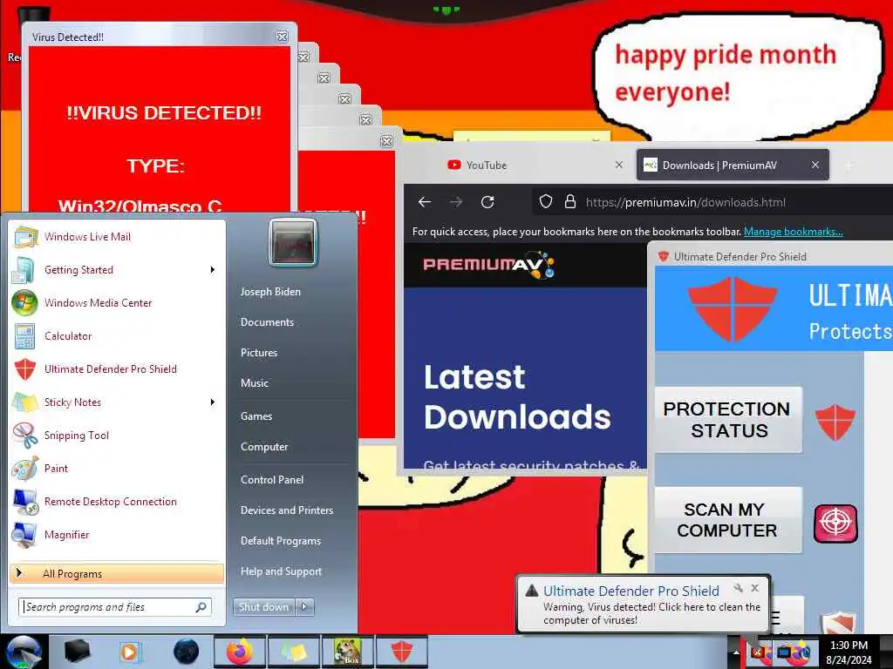Open Help and Support
Image resolution: width=893 pixels, height=669 pixels.
282,571
